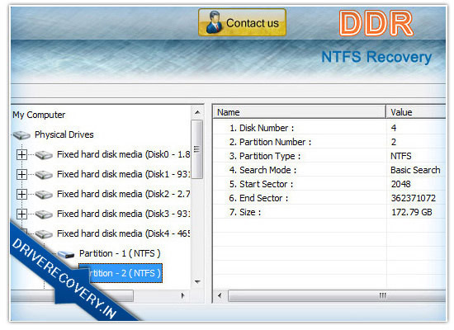Select Fixed hard disk media Disk2 entry
The image size is (454, 330).
pos(123,194)
